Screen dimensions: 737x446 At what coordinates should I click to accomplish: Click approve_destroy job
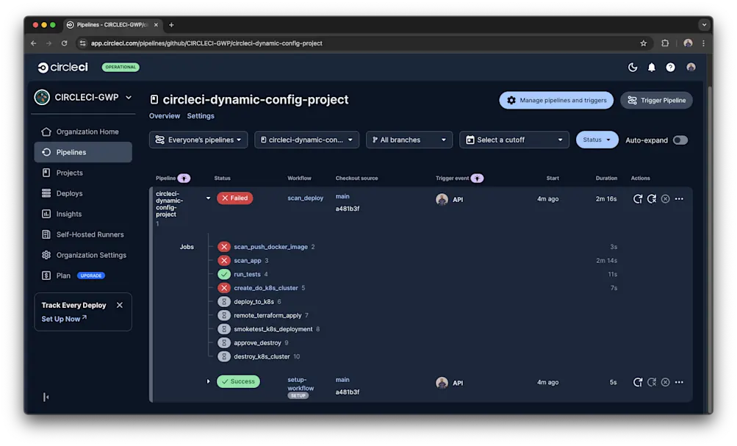pos(257,342)
